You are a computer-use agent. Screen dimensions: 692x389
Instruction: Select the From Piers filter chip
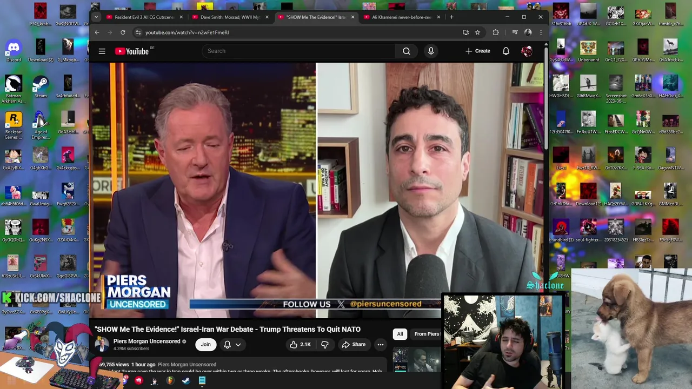click(426, 334)
